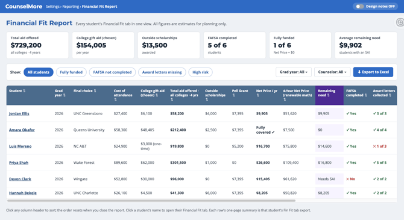Sort by Outside scholarships column
This screenshot has height=220, width=404.
pyautogui.click(x=215, y=95)
